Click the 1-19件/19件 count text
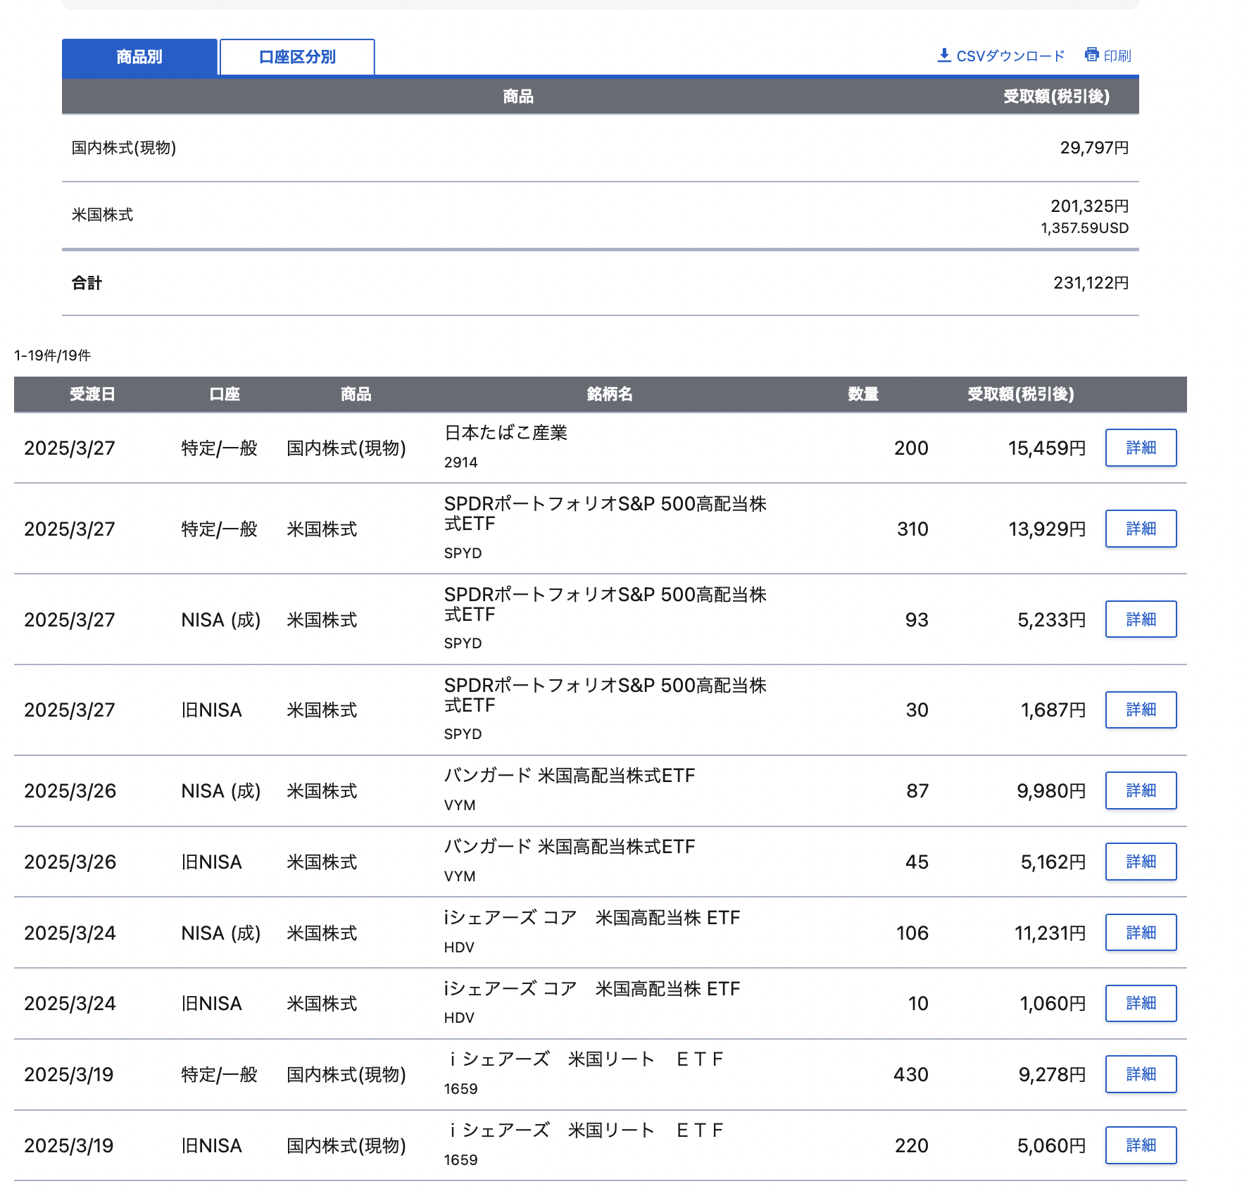The height and width of the screenshot is (1191, 1249). coord(53,355)
